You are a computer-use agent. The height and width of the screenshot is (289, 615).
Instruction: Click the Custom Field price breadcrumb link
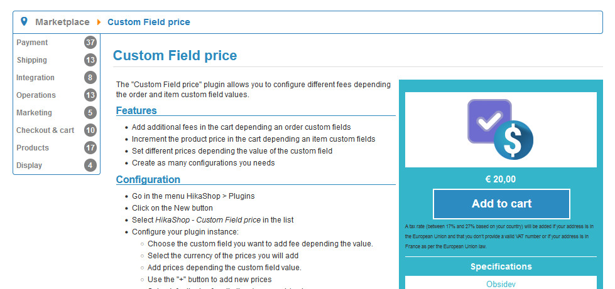[x=149, y=22]
